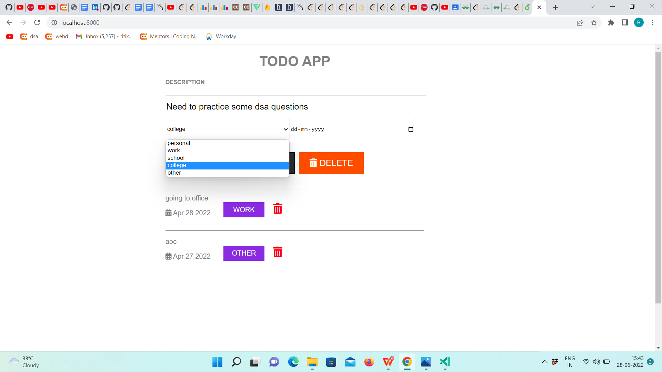Open the weather widget showing 33°C Cloudy
The width and height of the screenshot is (662, 372).
point(24,362)
